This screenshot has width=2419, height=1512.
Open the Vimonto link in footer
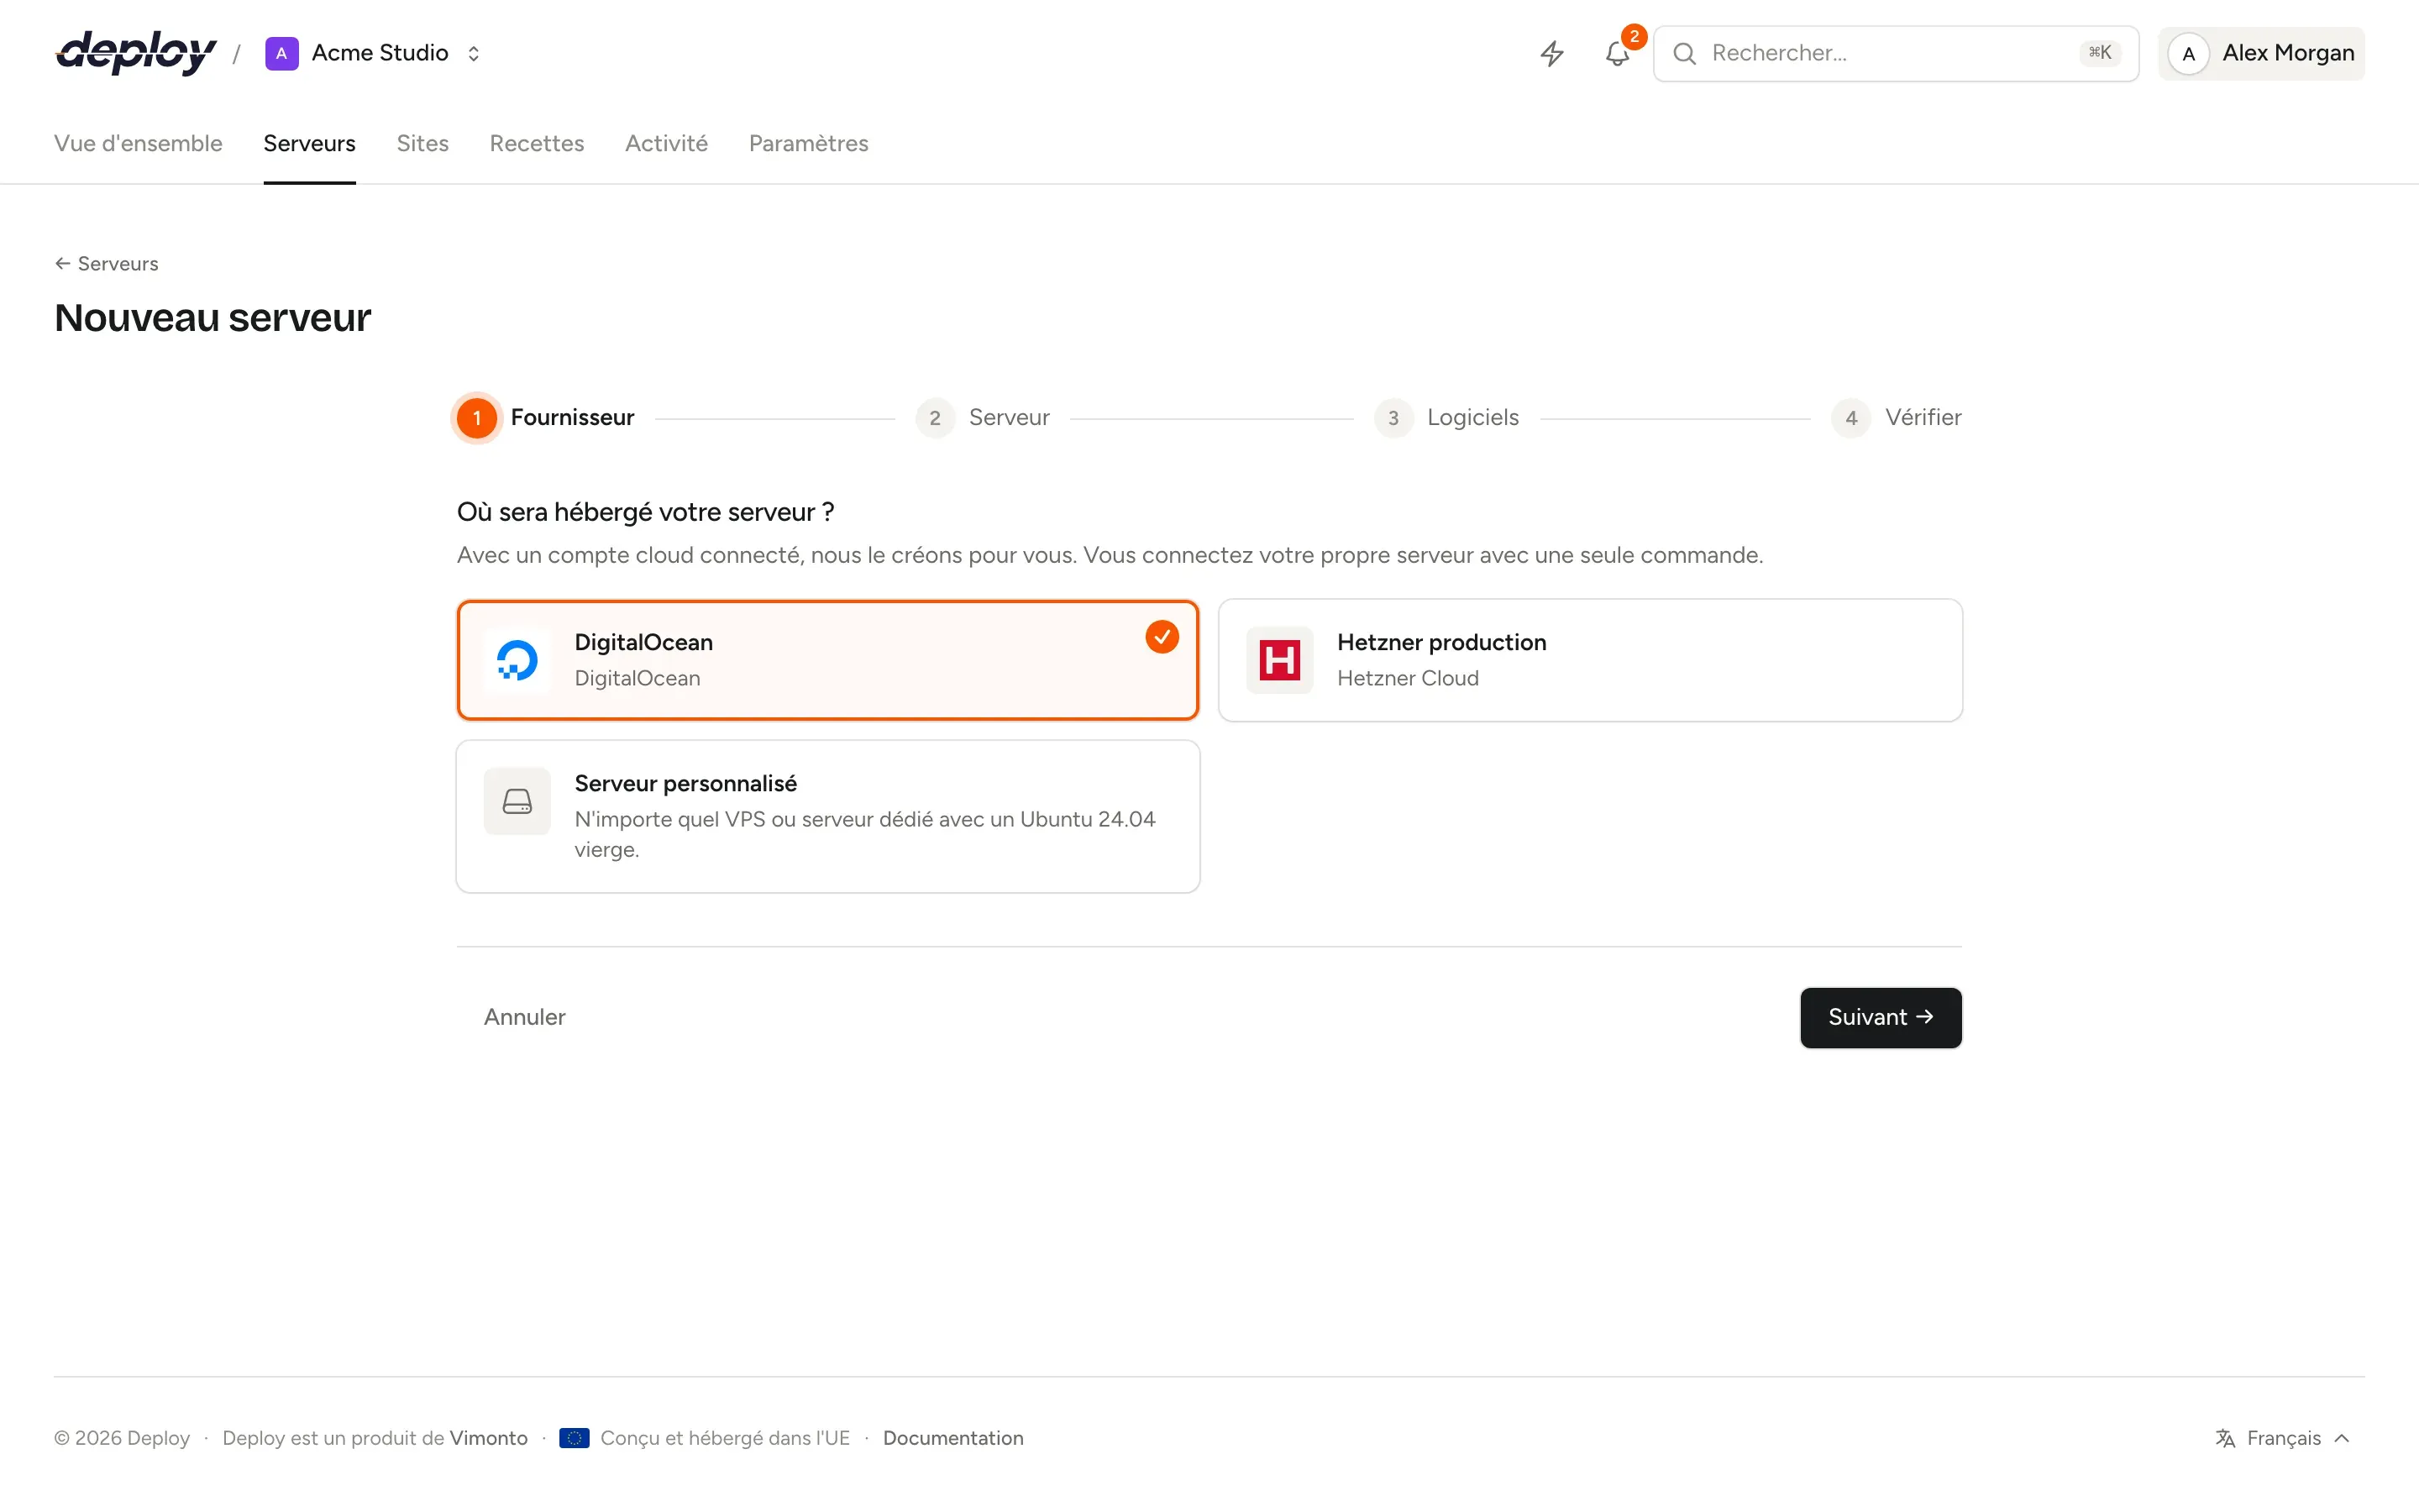[489, 1438]
